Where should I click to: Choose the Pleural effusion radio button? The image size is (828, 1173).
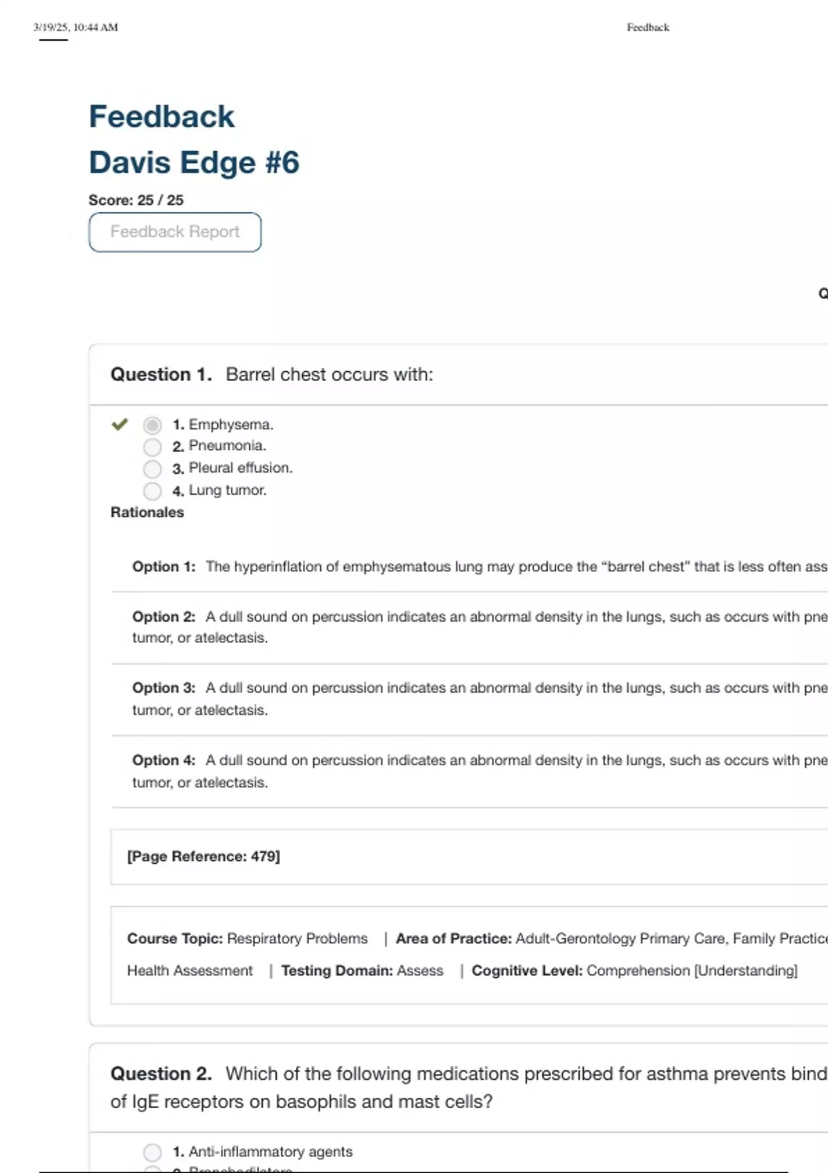[152, 469]
